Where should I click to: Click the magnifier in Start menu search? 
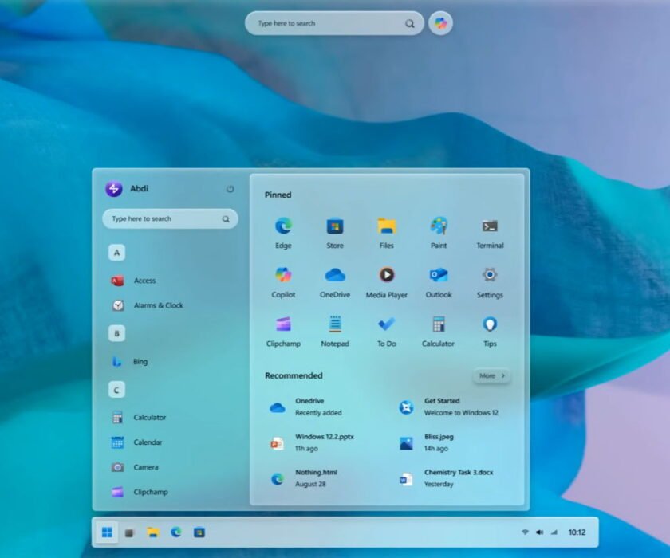(x=226, y=219)
